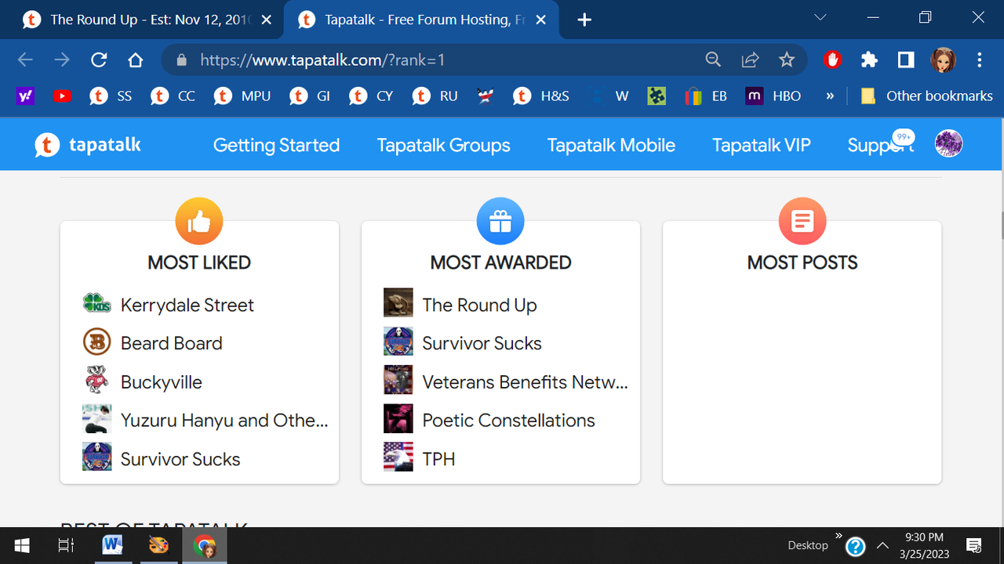Open the HBO bookmark
This screenshot has height=564, width=1004.
773,96
